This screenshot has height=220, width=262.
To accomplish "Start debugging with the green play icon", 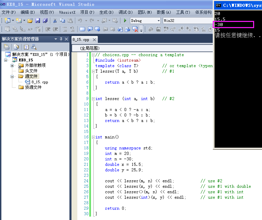I will pos(125,21).
